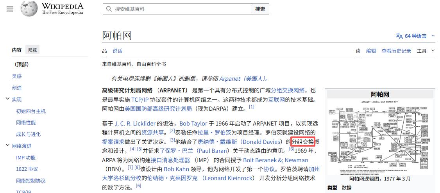Open the 提案请求 link
The width and height of the screenshot is (440, 193).
pos(113,142)
